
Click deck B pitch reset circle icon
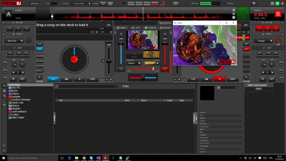pos(184,79)
